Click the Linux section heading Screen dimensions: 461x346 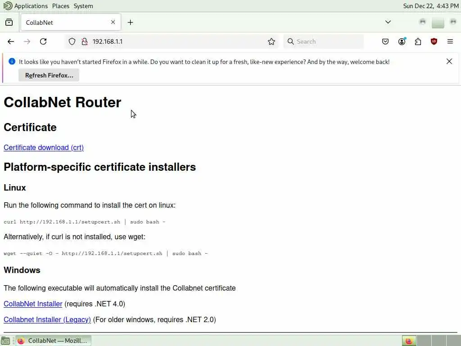(15, 188)
